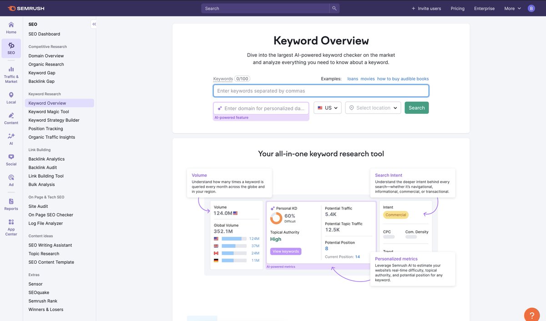
Task: Open the Social icon in left rail
Action: click(x=11, y=160)
